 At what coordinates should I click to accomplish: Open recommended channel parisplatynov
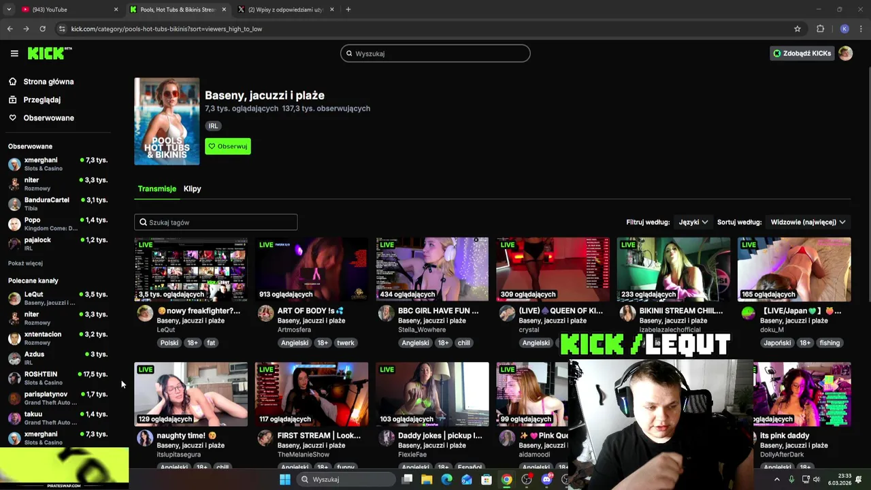point(58,398)
